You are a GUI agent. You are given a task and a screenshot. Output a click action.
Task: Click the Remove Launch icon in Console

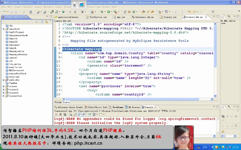coord(61,115)
